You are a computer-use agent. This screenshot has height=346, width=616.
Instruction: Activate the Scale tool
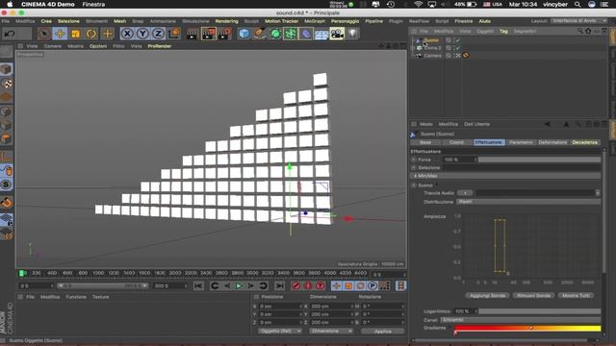point(75,34)
